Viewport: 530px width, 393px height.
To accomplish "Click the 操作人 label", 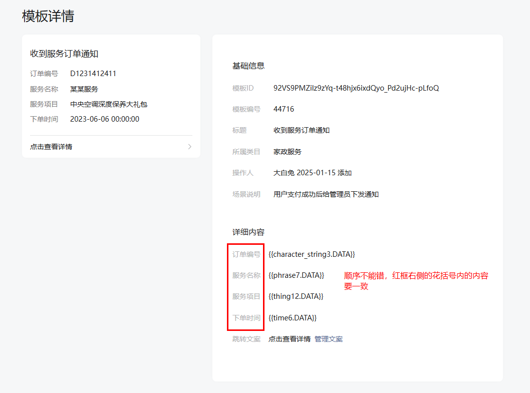I will pos(242,173).
